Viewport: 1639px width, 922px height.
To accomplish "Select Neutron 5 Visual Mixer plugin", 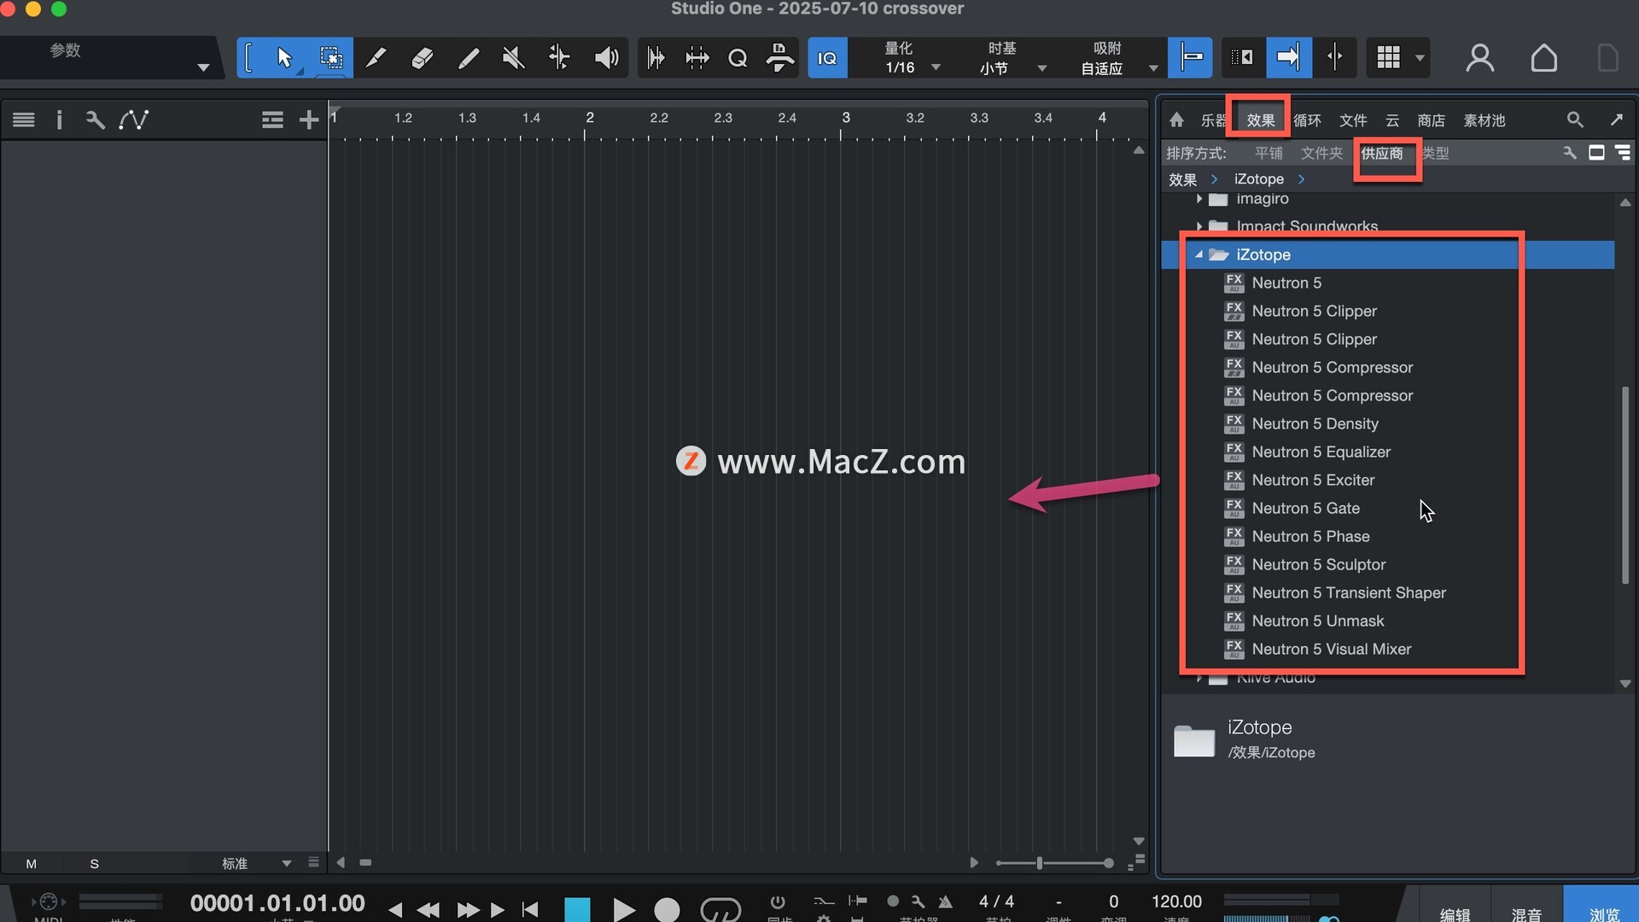I will click(x=1331, y=649).
